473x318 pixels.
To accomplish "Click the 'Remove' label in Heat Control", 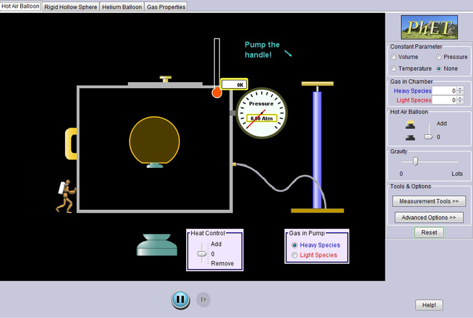I will coord(222,264).
